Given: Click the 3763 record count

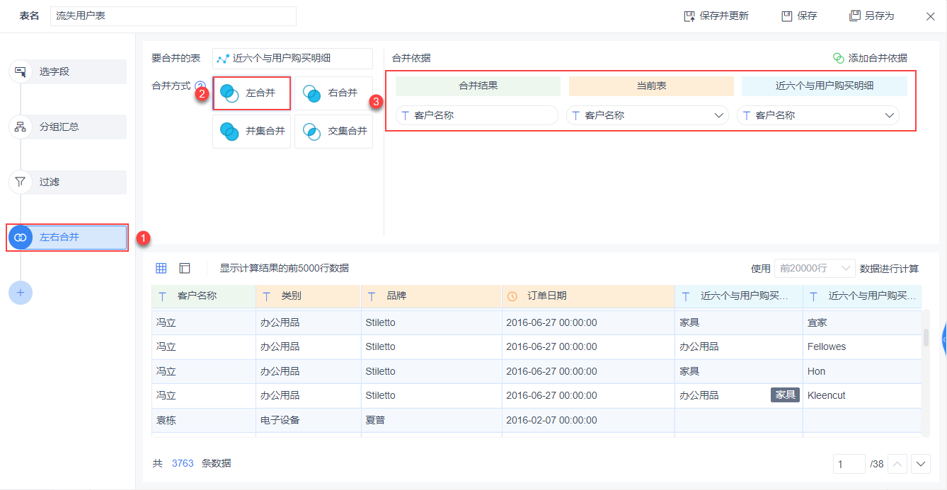Looking at the screenshot, I should [183, 463].
